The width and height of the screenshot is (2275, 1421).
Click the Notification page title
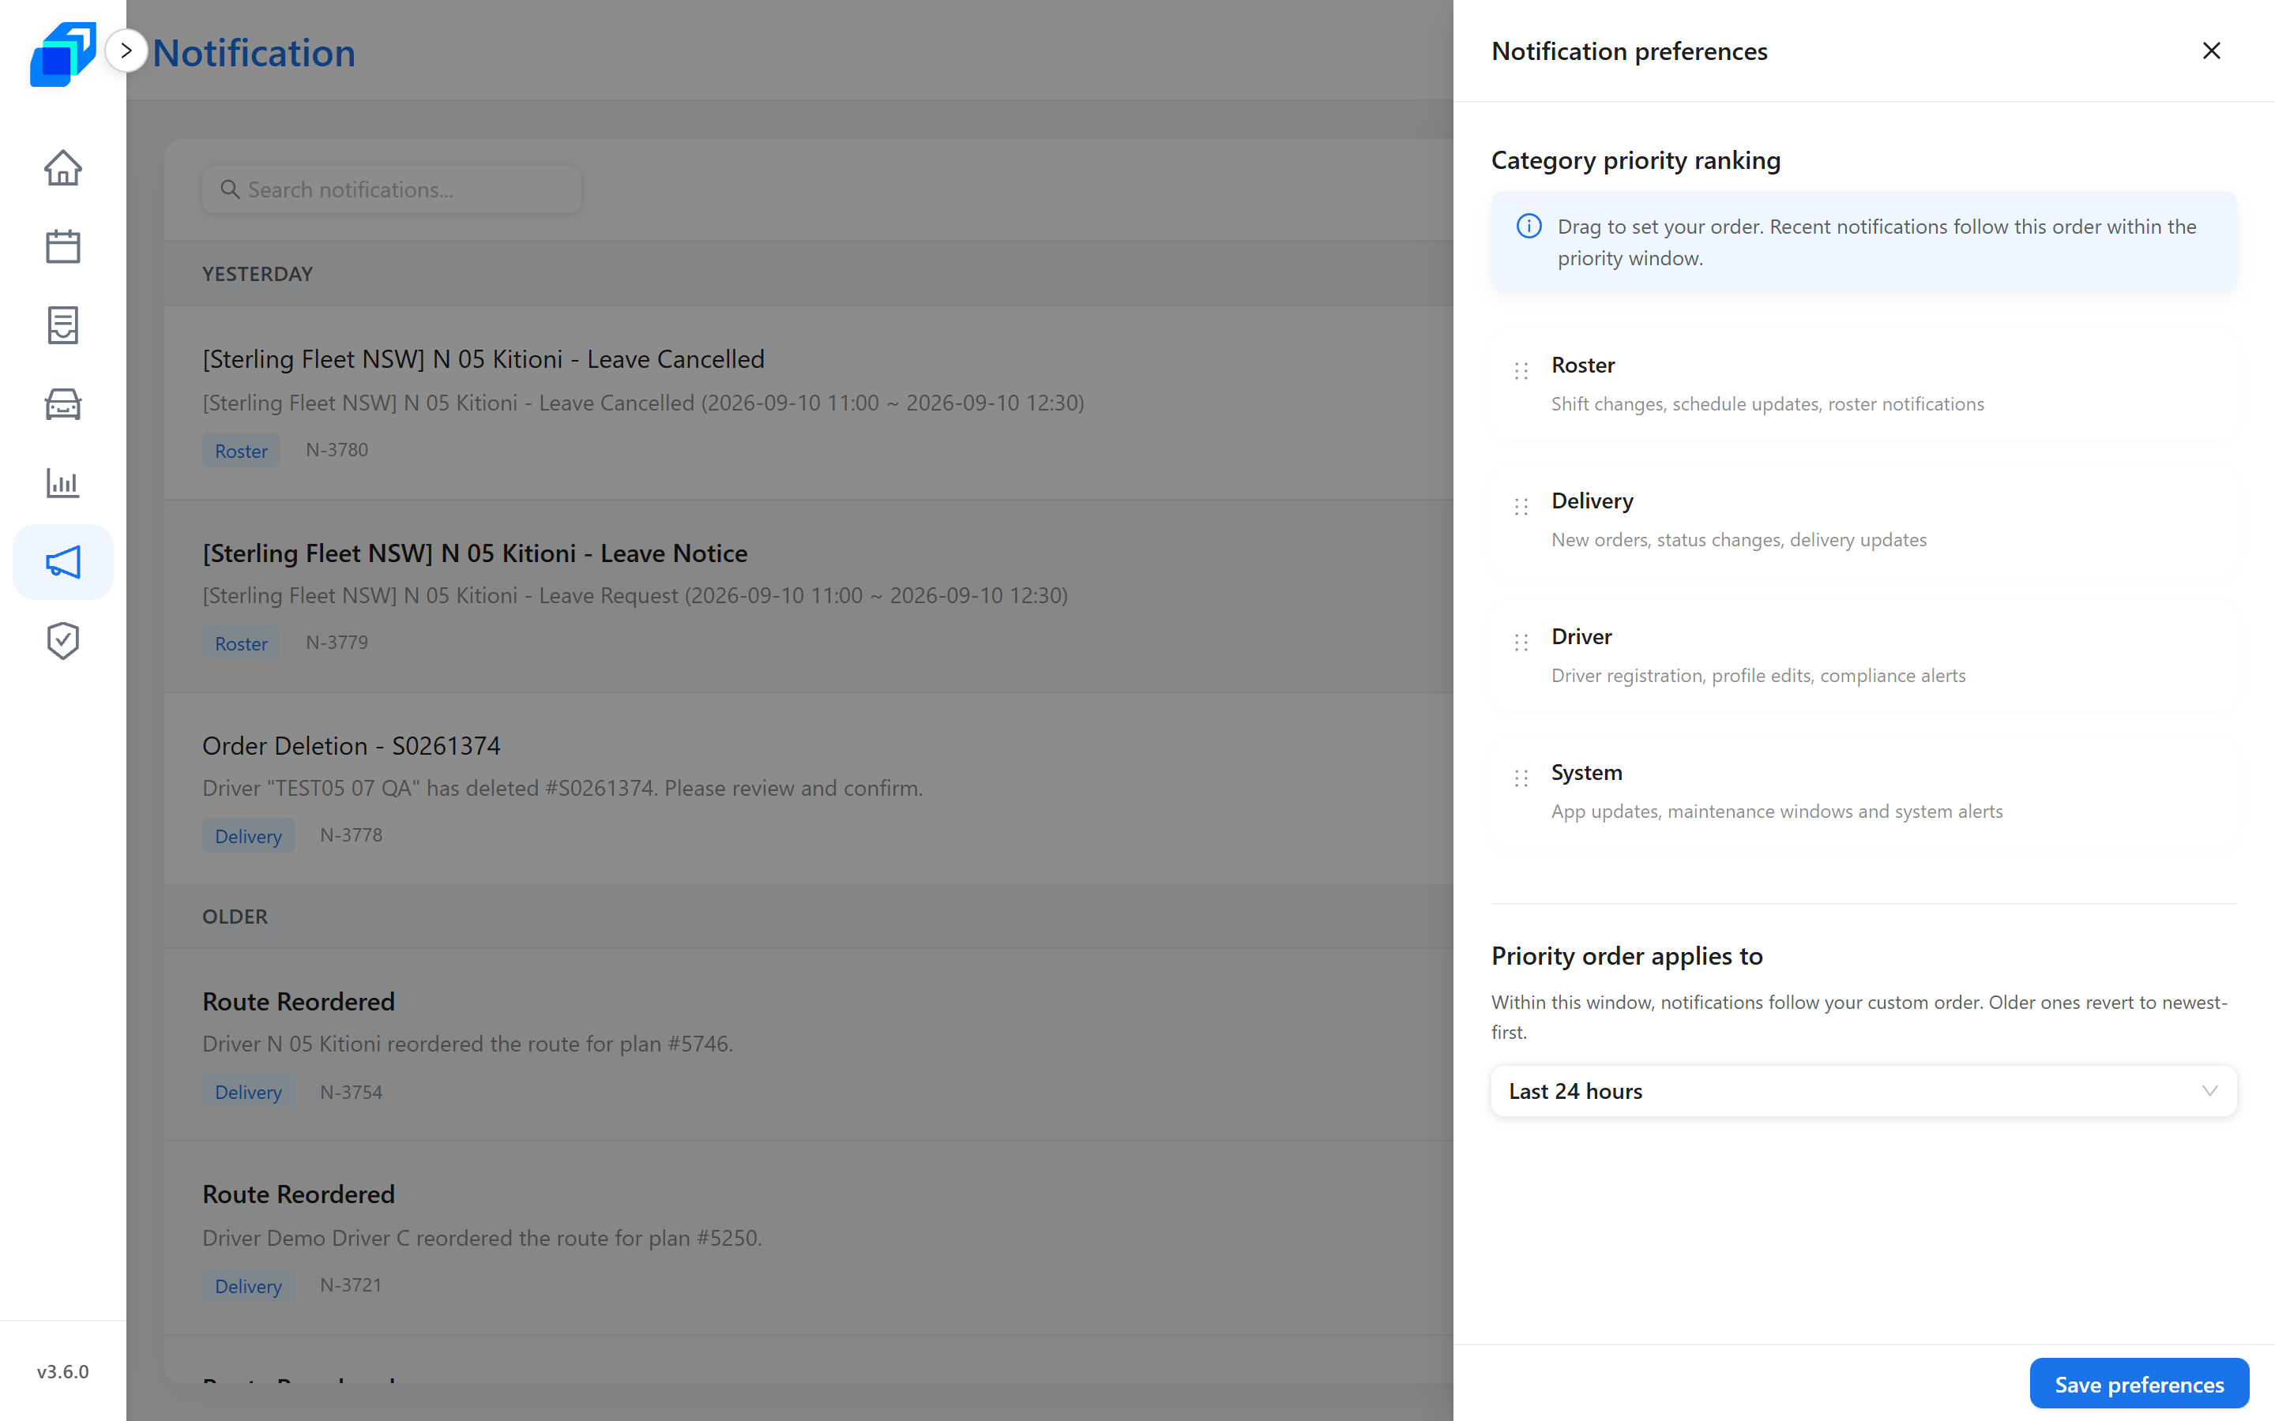(x=254, y=53)
